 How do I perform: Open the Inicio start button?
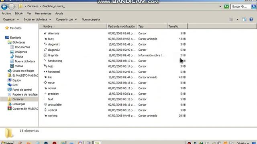click(x=7, y=142)
